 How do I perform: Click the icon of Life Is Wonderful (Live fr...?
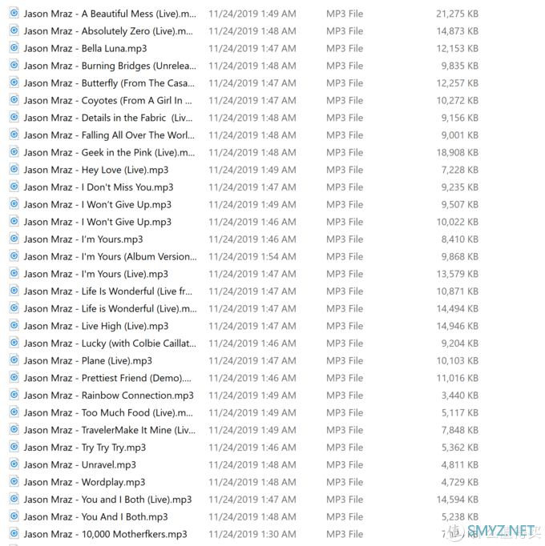[x=14, y=291]
